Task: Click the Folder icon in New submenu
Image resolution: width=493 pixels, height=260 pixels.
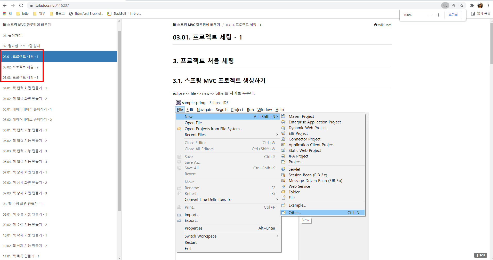Action: [x=283, y=192]
